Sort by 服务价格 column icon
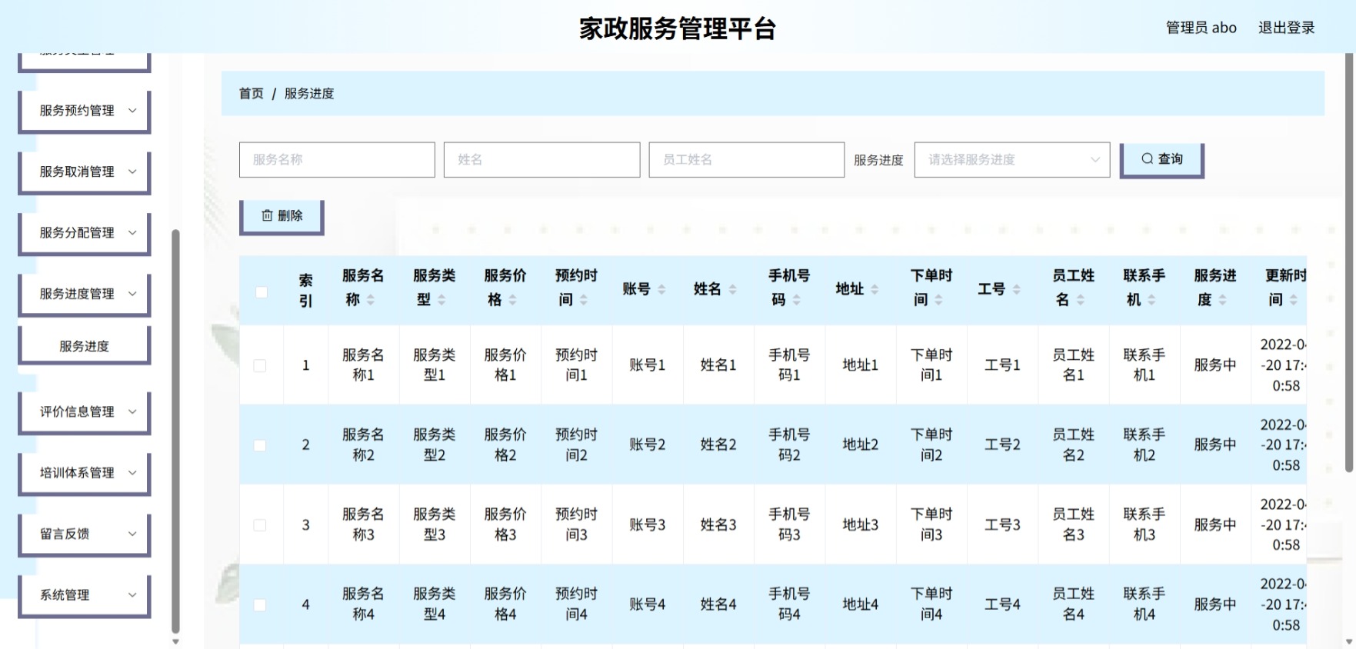This screenshot has height=649, width=1356. click(x=512, y=300)
